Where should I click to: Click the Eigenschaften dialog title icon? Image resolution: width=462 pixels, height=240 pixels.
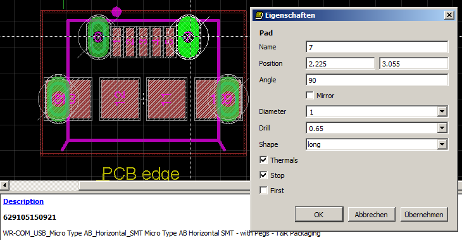(x=259, y=15)
